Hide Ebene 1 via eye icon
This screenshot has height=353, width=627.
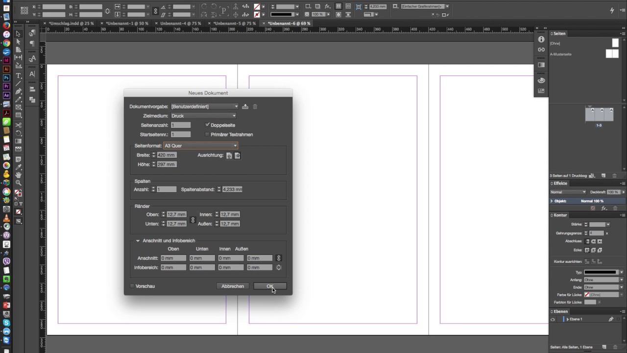[553, 319]
